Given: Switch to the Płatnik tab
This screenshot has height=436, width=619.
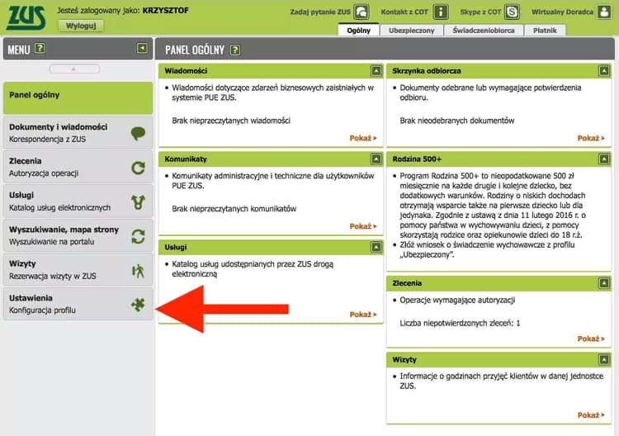Looking at the screenshot, I should point(546,31).
